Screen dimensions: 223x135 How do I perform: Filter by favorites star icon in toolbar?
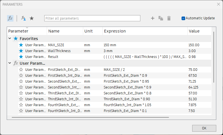pos(32,18)
